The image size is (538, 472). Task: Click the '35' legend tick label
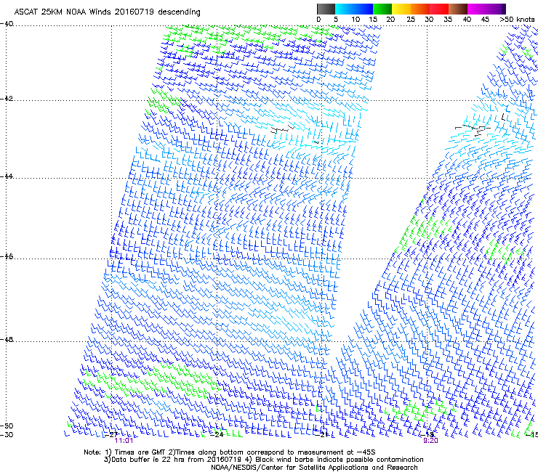click(x=448, y=20)
